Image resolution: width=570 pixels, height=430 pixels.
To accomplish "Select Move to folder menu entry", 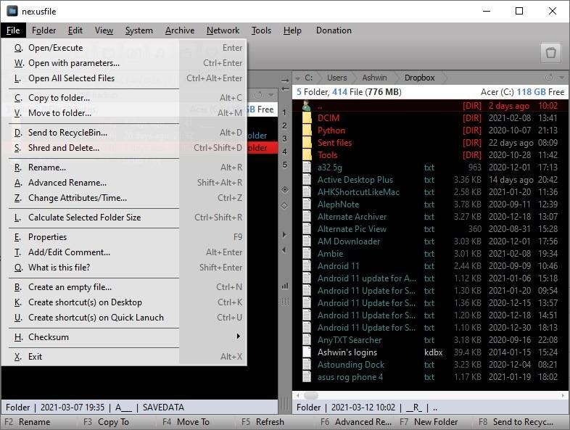I will pos(124,113).
